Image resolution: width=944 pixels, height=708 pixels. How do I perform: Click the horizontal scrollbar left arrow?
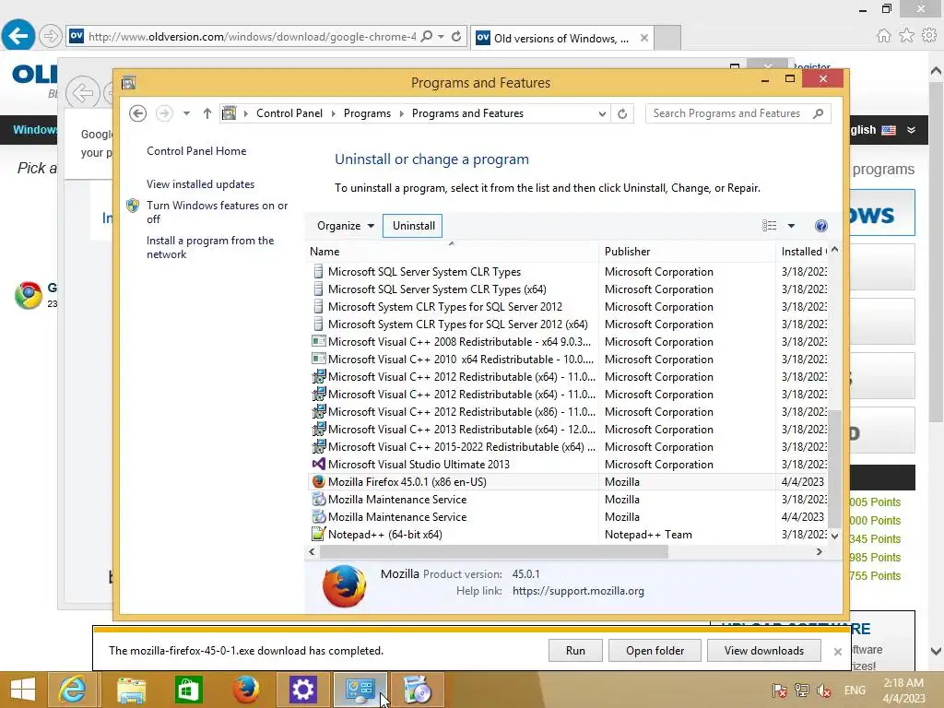coord(312,551)
